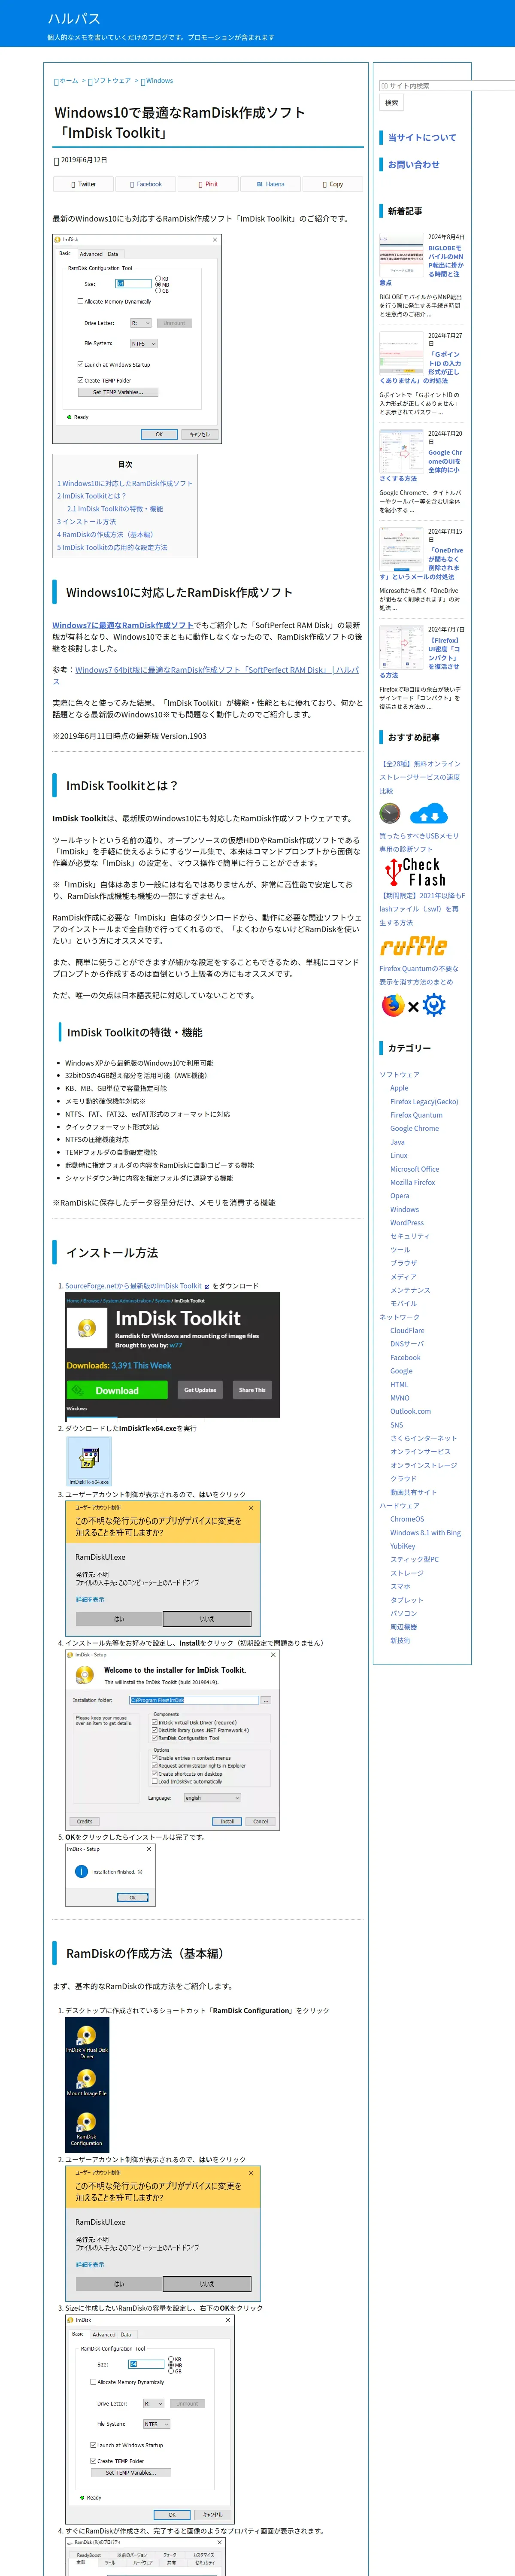Open the SourceForge.net latest ImDisk Toolkit link
Image resolution: width=515 pixels, height=2576 pixels.
click(133, 1286)
